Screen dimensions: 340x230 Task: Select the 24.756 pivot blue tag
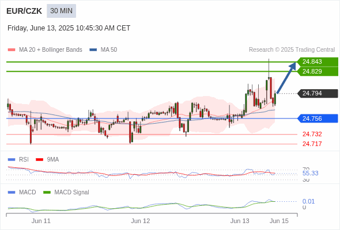tap(318, 118)
